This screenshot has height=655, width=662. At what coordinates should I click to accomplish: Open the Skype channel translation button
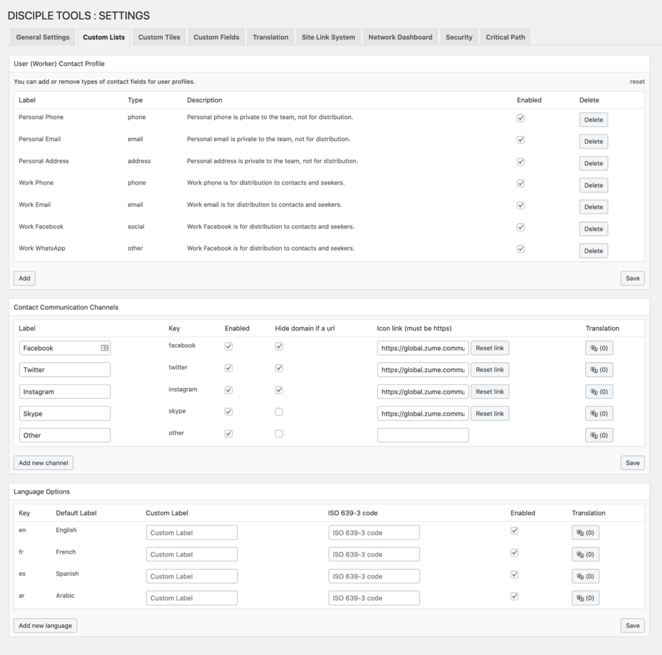(599, 413)
